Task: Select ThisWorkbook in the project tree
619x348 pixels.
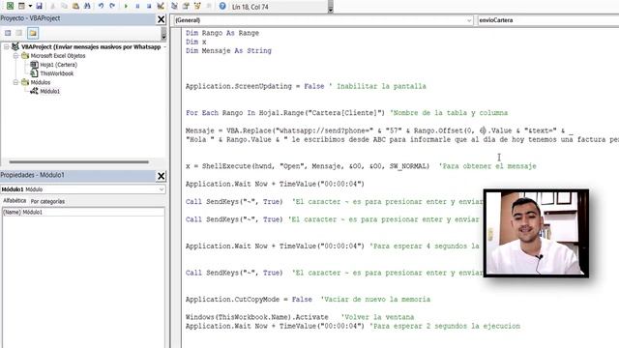Action: pyautogui.click(x=56, y=73)
